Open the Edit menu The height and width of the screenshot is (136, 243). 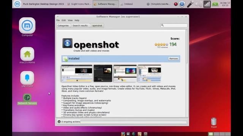tap(64, 20)
